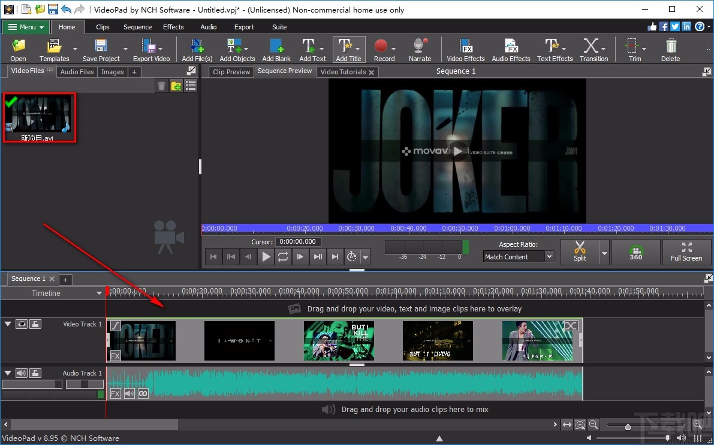Click the Full Screen button
This screenshot has width=714, height=445.
[x=687, y=252]
